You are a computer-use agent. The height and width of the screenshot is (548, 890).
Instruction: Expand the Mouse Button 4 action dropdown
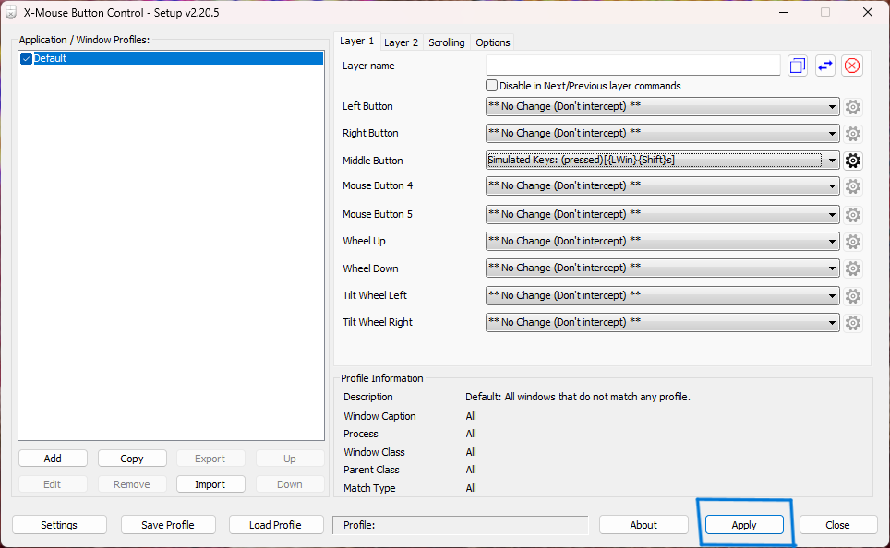coord(662,186)
